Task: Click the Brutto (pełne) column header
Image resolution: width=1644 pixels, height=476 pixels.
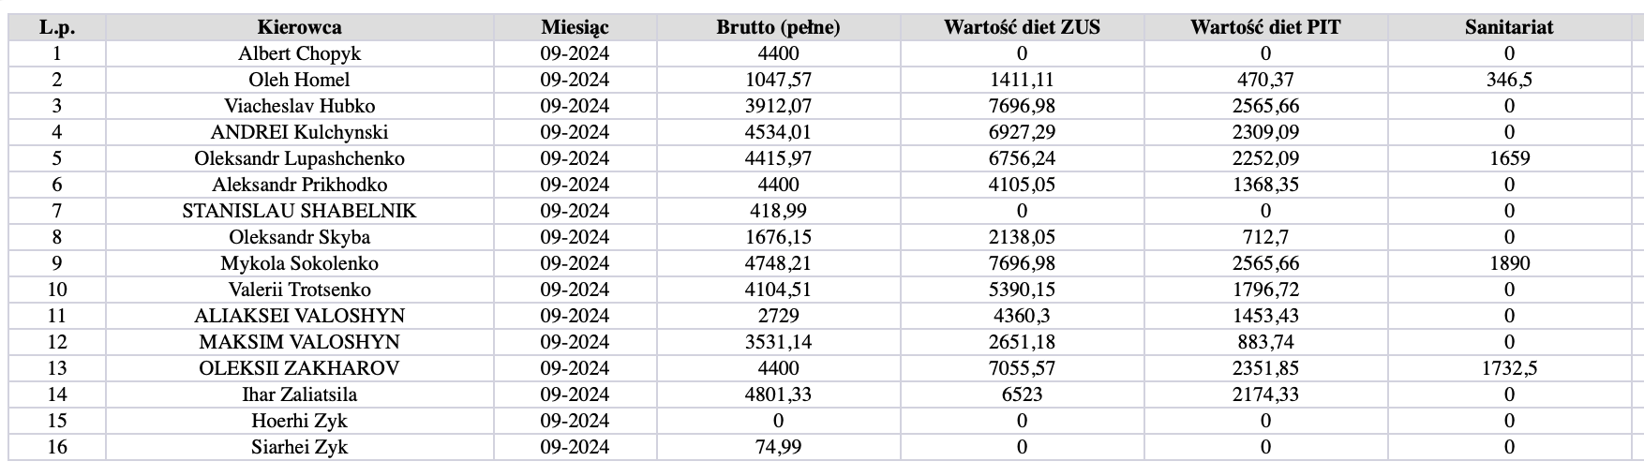Action: (x=778, y=27)
